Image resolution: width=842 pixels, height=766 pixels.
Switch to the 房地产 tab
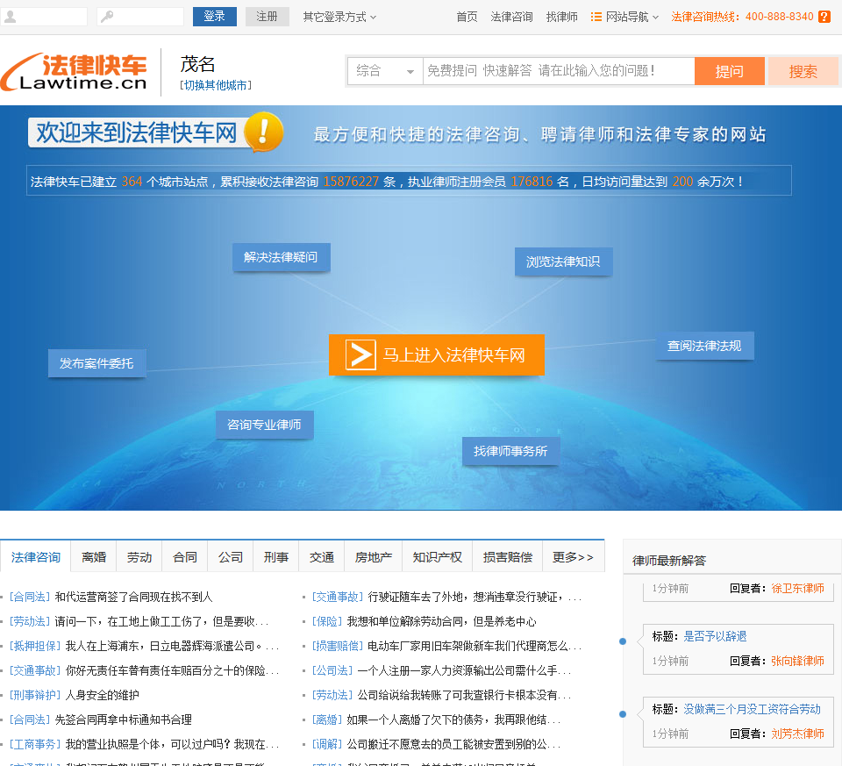coord(374,557)
